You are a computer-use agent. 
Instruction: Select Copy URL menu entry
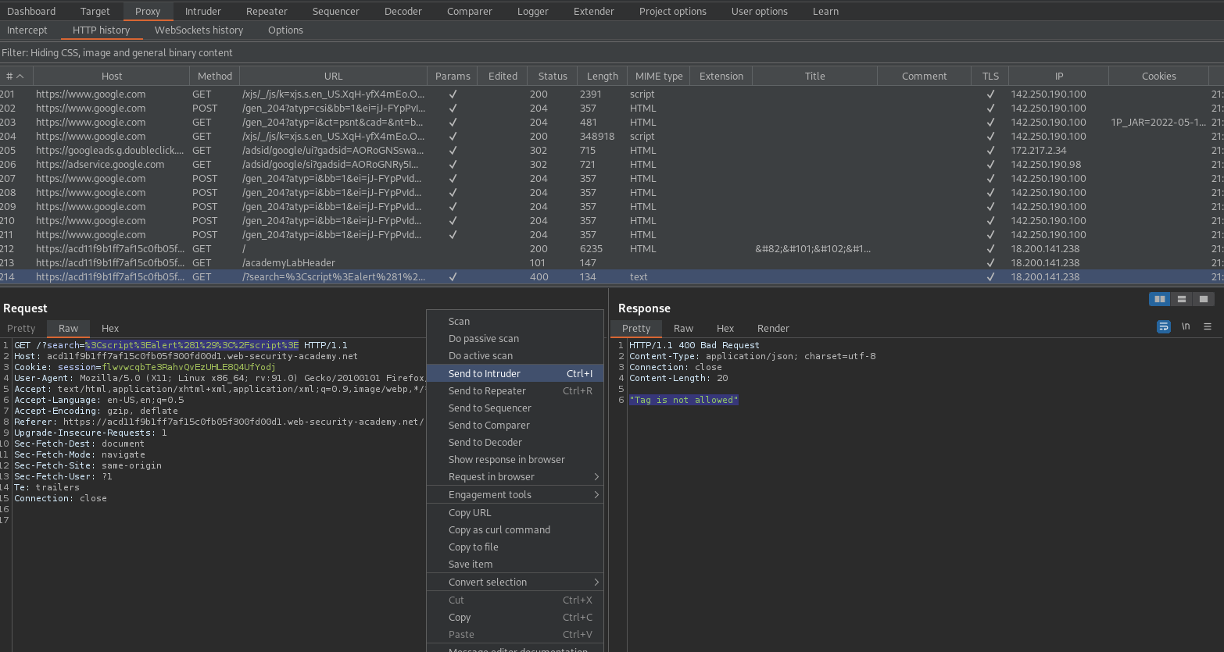tap(515, 512)
